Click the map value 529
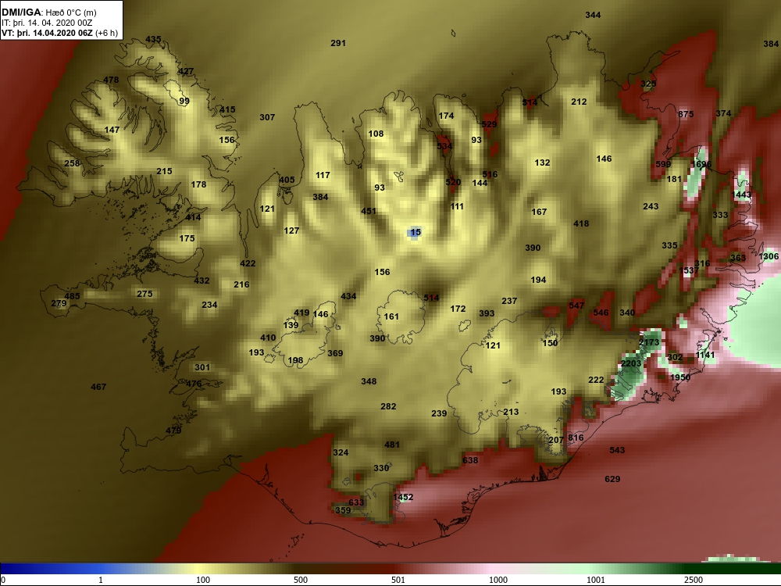 490,124
